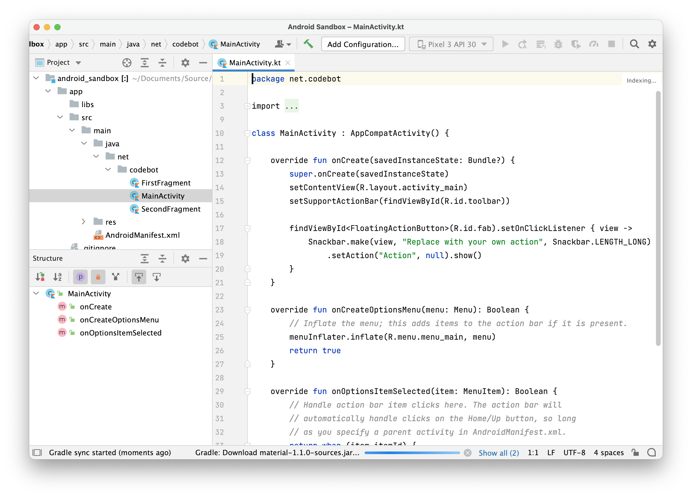Click codebot in the breadcrumb navigation
Viewport: 692px width, 498px height.
click(185, 44)
